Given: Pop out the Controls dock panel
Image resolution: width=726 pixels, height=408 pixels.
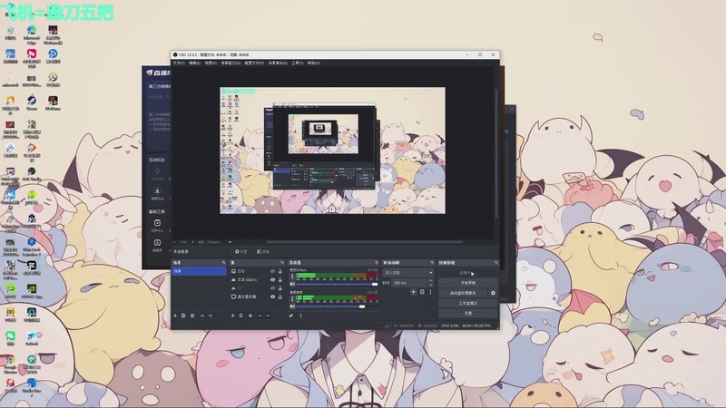Looking at the screenshot, I should click(x=495, y=263).
